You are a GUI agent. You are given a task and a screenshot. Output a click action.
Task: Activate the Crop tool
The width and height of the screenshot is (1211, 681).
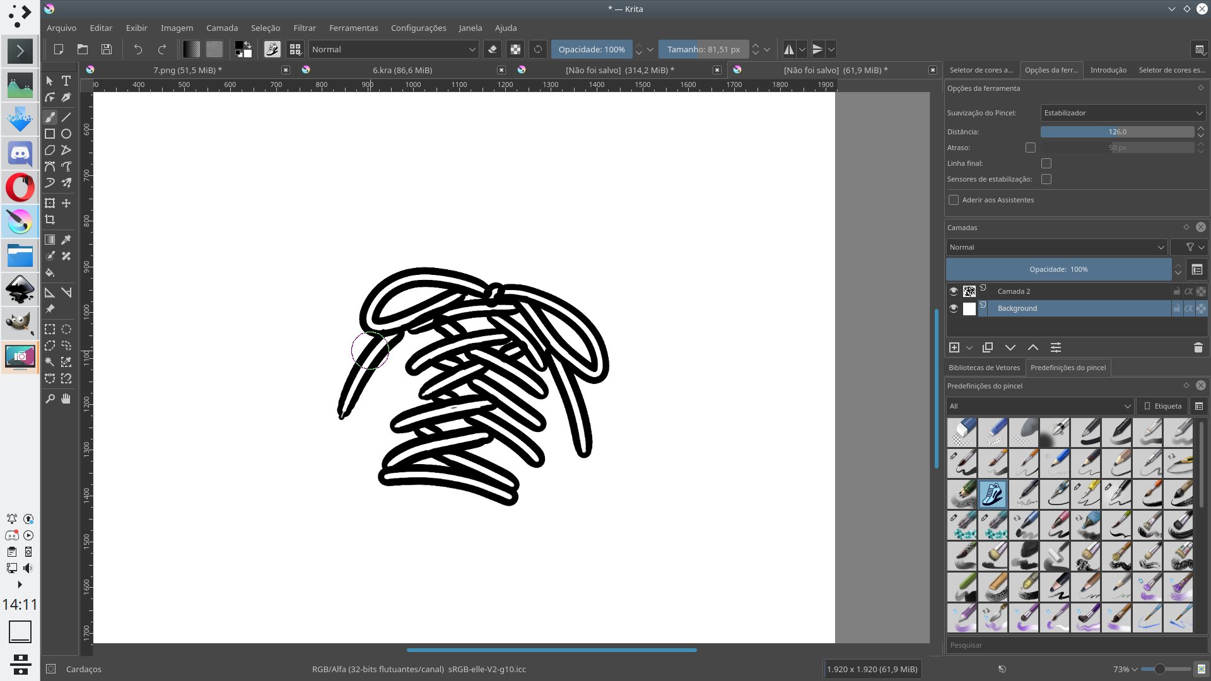[x=50, y=219]
